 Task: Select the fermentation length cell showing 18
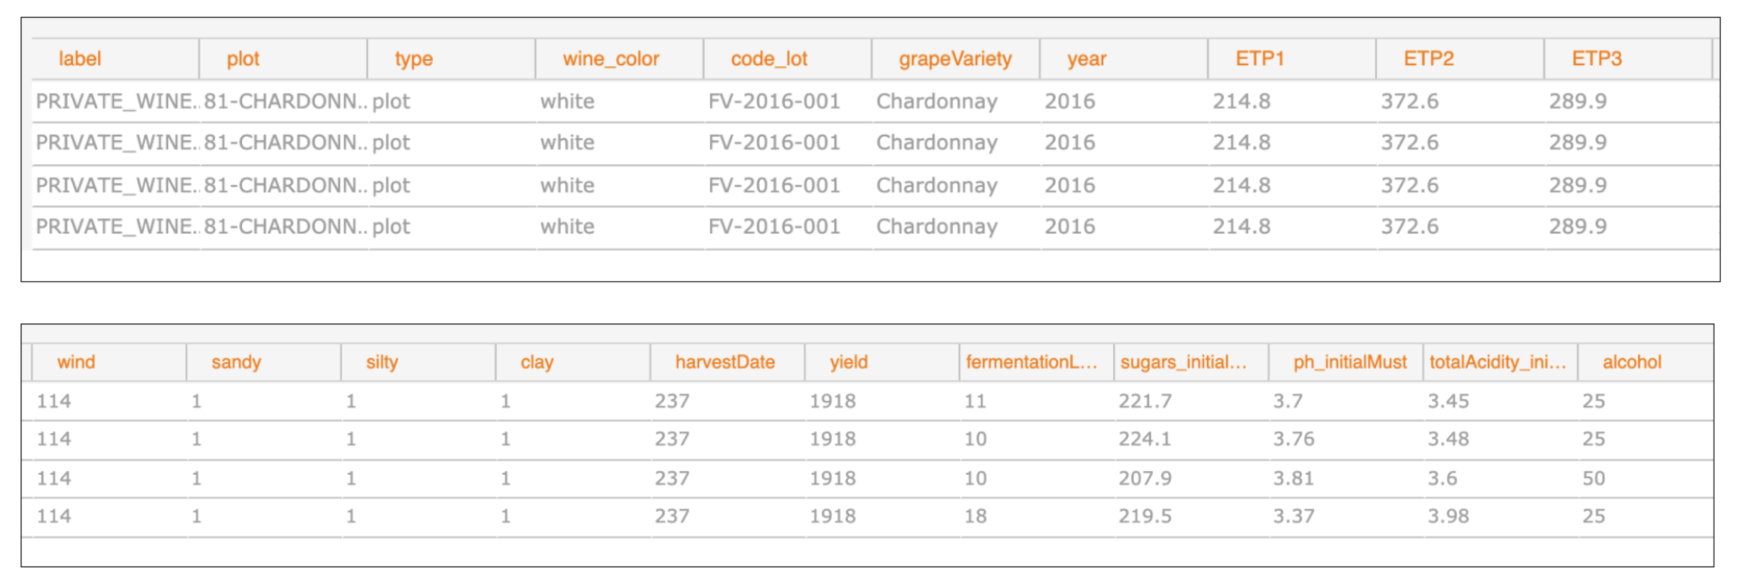pyautogui.click(x=975, y=517)
